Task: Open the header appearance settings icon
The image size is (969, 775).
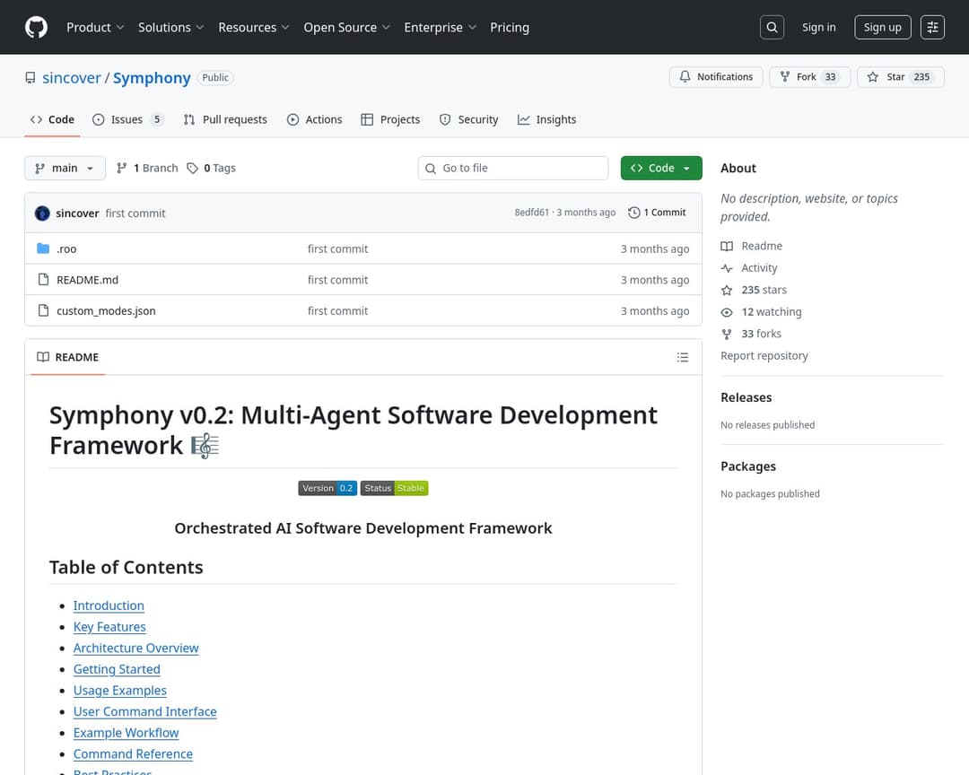Action: click(x=932, y=27)
